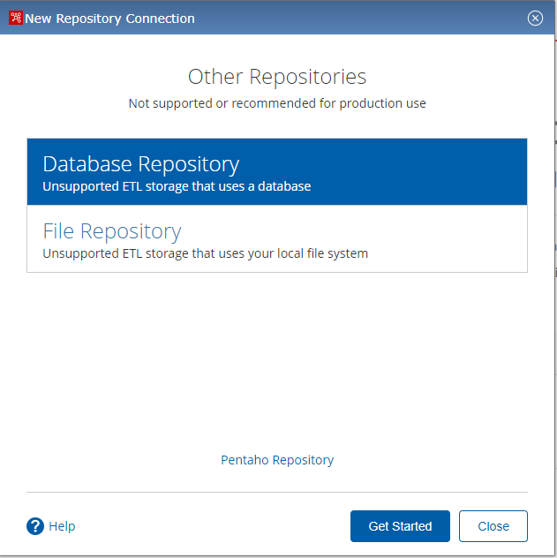
Task: Click the 'New Repository Connection' title bar text
Action: pyautogui.click(x=109, y=18)
